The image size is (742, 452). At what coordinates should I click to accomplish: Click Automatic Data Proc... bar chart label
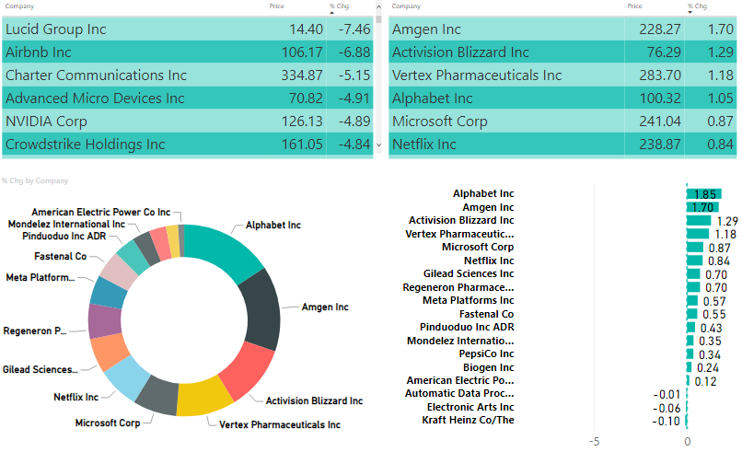pos(459,393)
